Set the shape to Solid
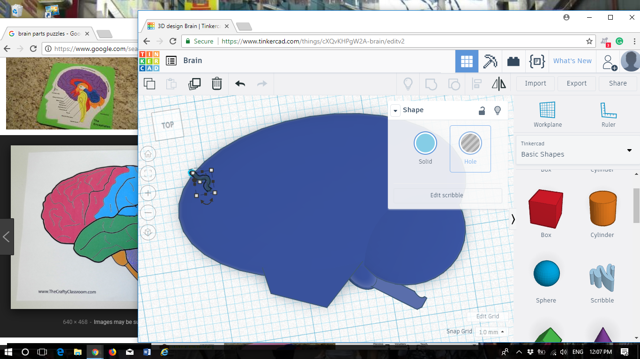Viewport: 640px width, 359px height. 425,148
